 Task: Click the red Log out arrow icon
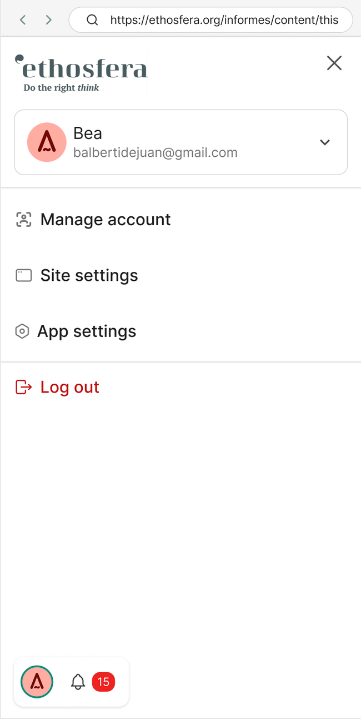click(23, 387)
